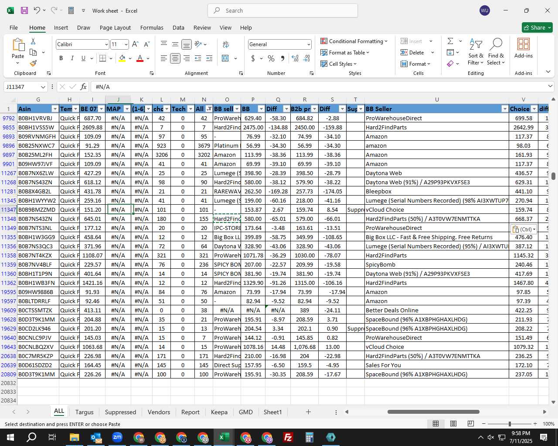Click the horizontal scrollbar thumb

coord(433,412)
